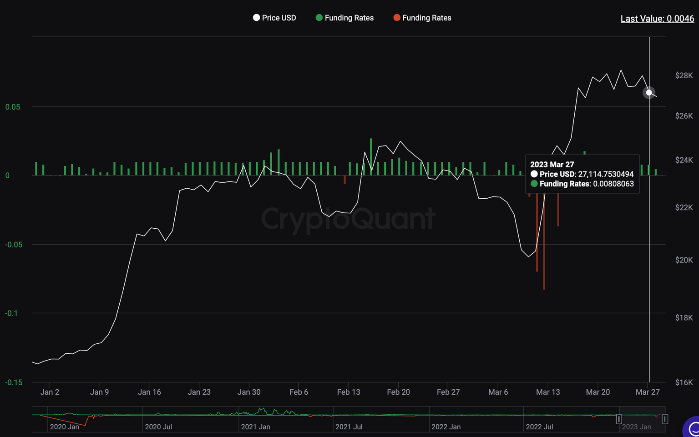Click the $28K label on the price axis
699x437 pixels.
684,75
